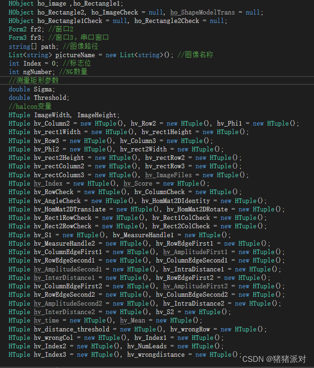Click ho_Rectangle2Check in the code

tap(167, 21)
